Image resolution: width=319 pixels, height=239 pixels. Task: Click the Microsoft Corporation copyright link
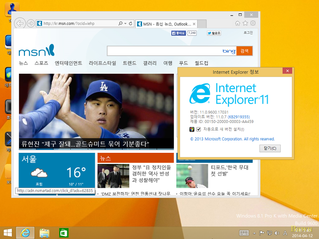(232, 139)
